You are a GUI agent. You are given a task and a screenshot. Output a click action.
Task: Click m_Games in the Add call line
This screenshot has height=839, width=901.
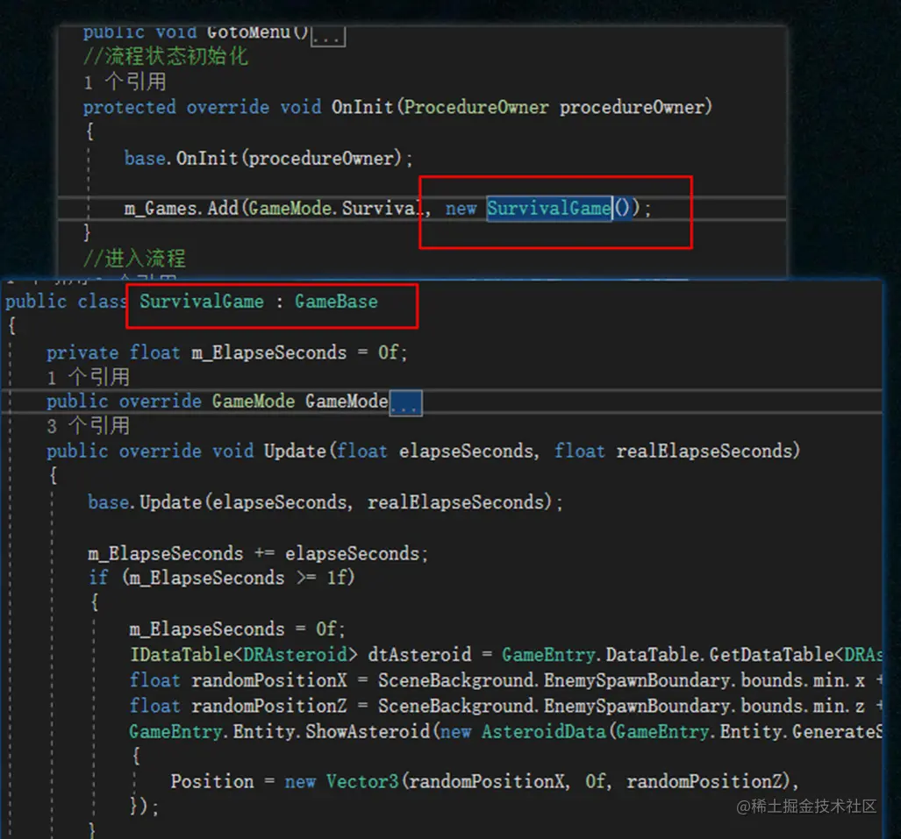point(161,208)
